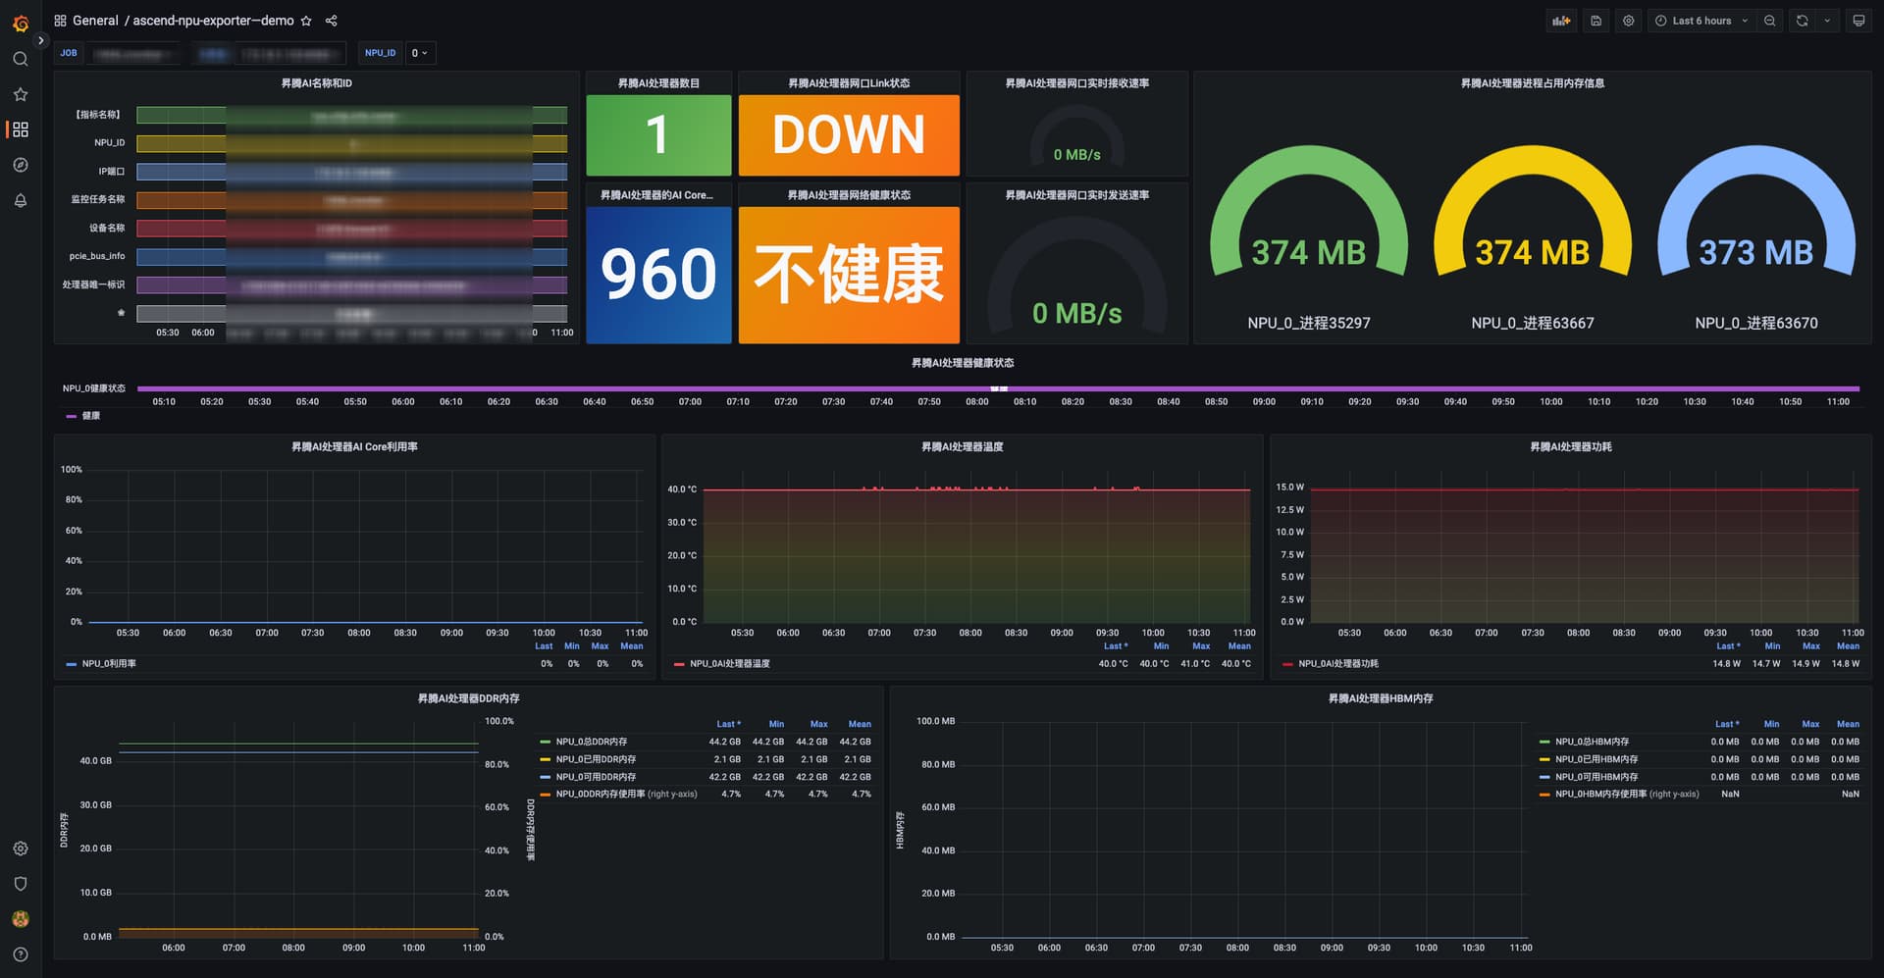Open the 昇腾AI处理器进程占用内存信息 panel menu
This screenshot has height=978, width=1884.
[1533, 83]
